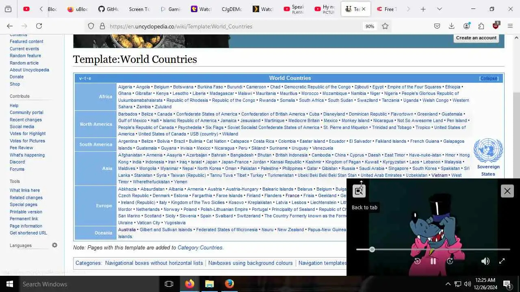Open the Windows notification center
Screen dimensions: 520x292
(x=507, y=284)
